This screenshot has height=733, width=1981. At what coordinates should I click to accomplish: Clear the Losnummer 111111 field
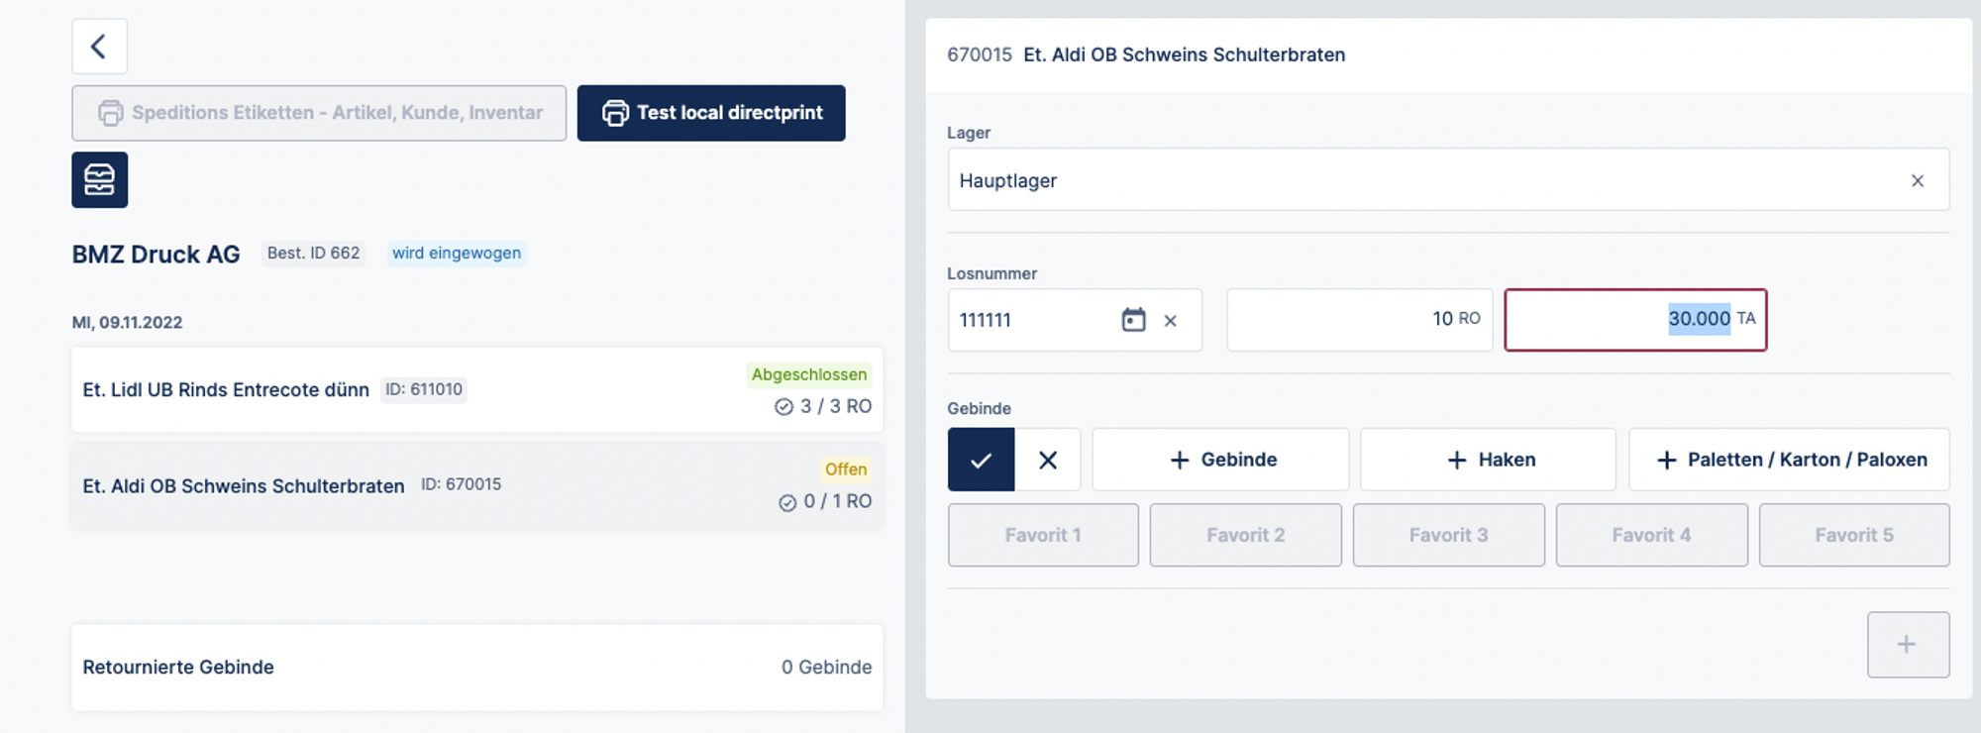tap(1171, 321)
